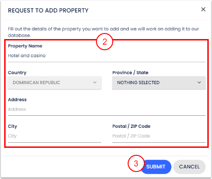Click the red step 2 circle marker

pos(105,42)
